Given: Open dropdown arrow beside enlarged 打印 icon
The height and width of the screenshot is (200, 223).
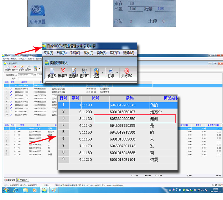Looking at the screenshot, I should click(117, 73).
